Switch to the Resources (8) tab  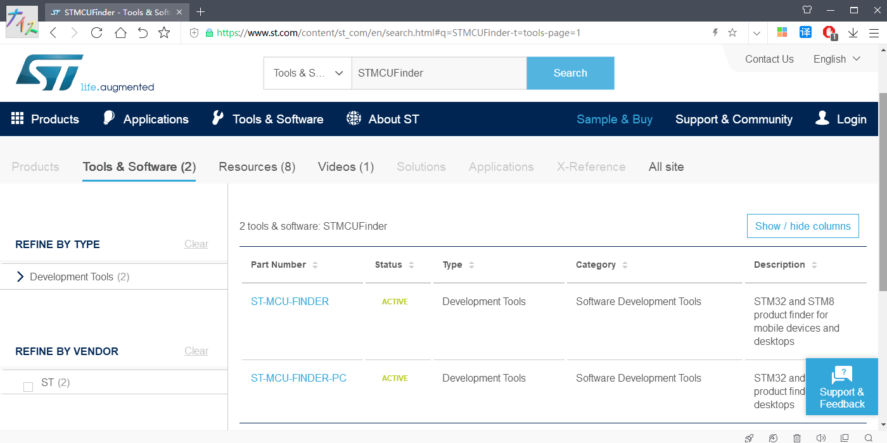(257, 166)
